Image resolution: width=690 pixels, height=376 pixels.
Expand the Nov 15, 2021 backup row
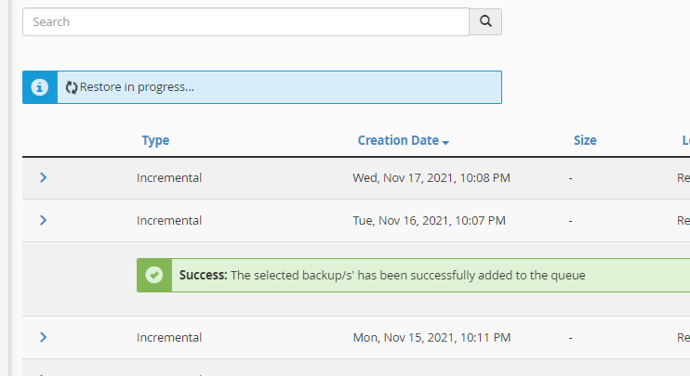click(44, 337)
